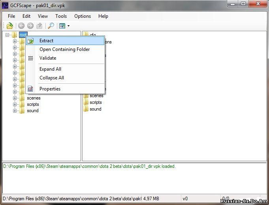Select Validate in the context menu
The width and height of the screenshot is (269, 205).
[x=48, y=58]
